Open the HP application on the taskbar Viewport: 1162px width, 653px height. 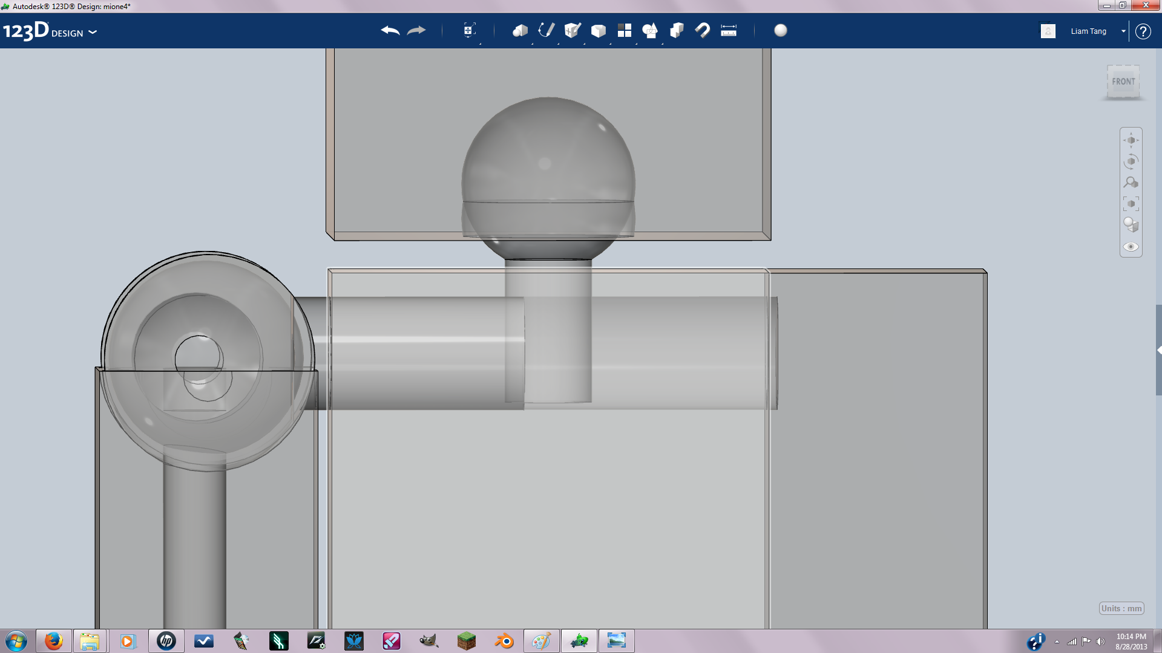click(166, 641)
